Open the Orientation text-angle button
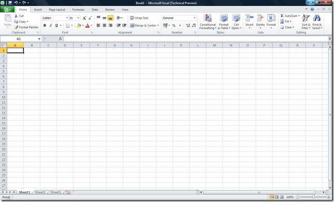 [x=119, y=18]
